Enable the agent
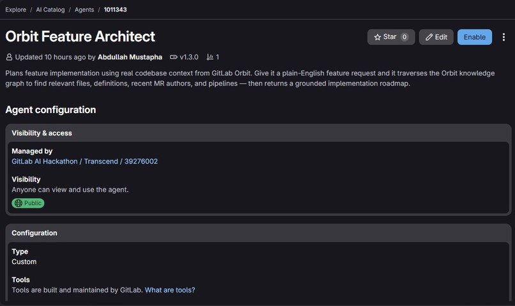Image resolution: width=515 pixels, height=306 pixels. [x=475, y=37]
